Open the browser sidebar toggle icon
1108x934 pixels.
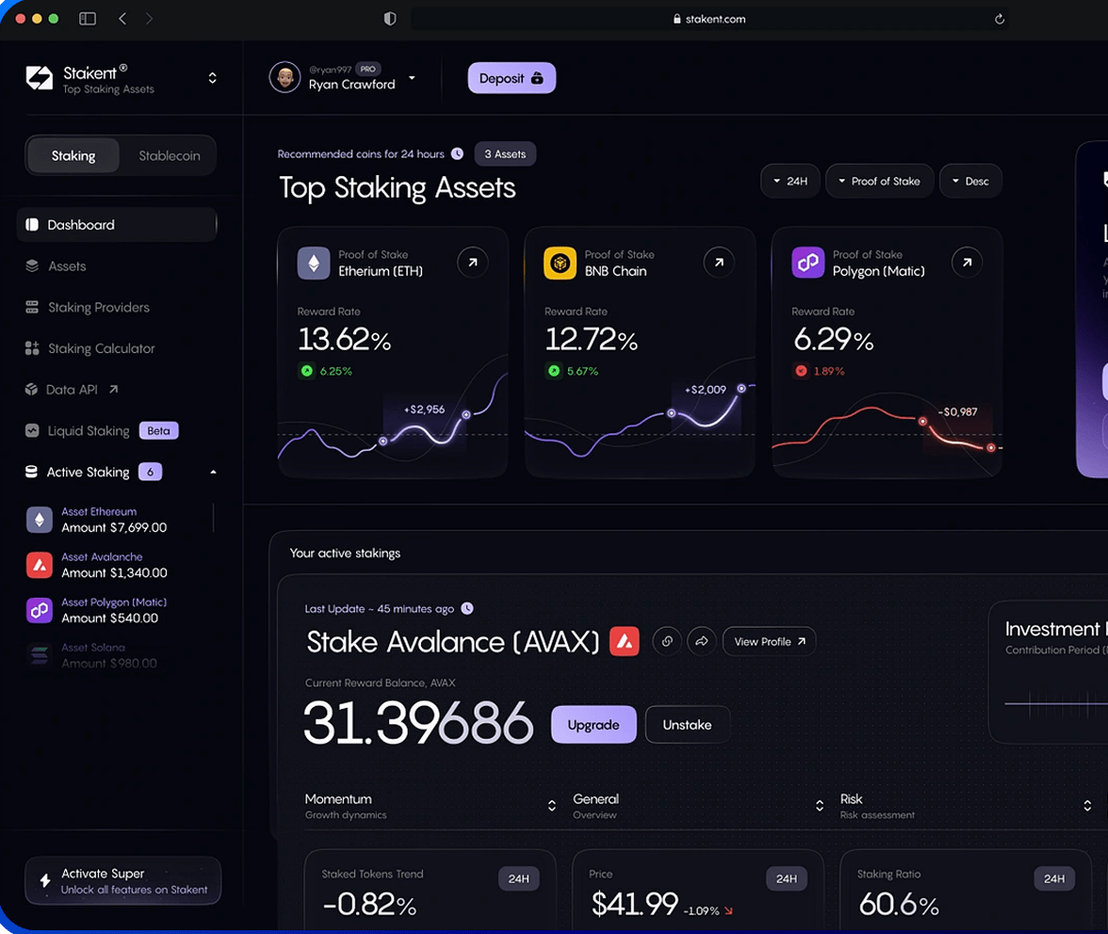tap(88, 18)
